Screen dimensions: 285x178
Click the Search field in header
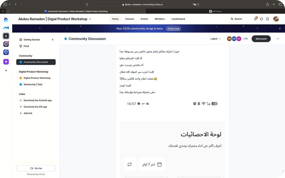point(238,19)
